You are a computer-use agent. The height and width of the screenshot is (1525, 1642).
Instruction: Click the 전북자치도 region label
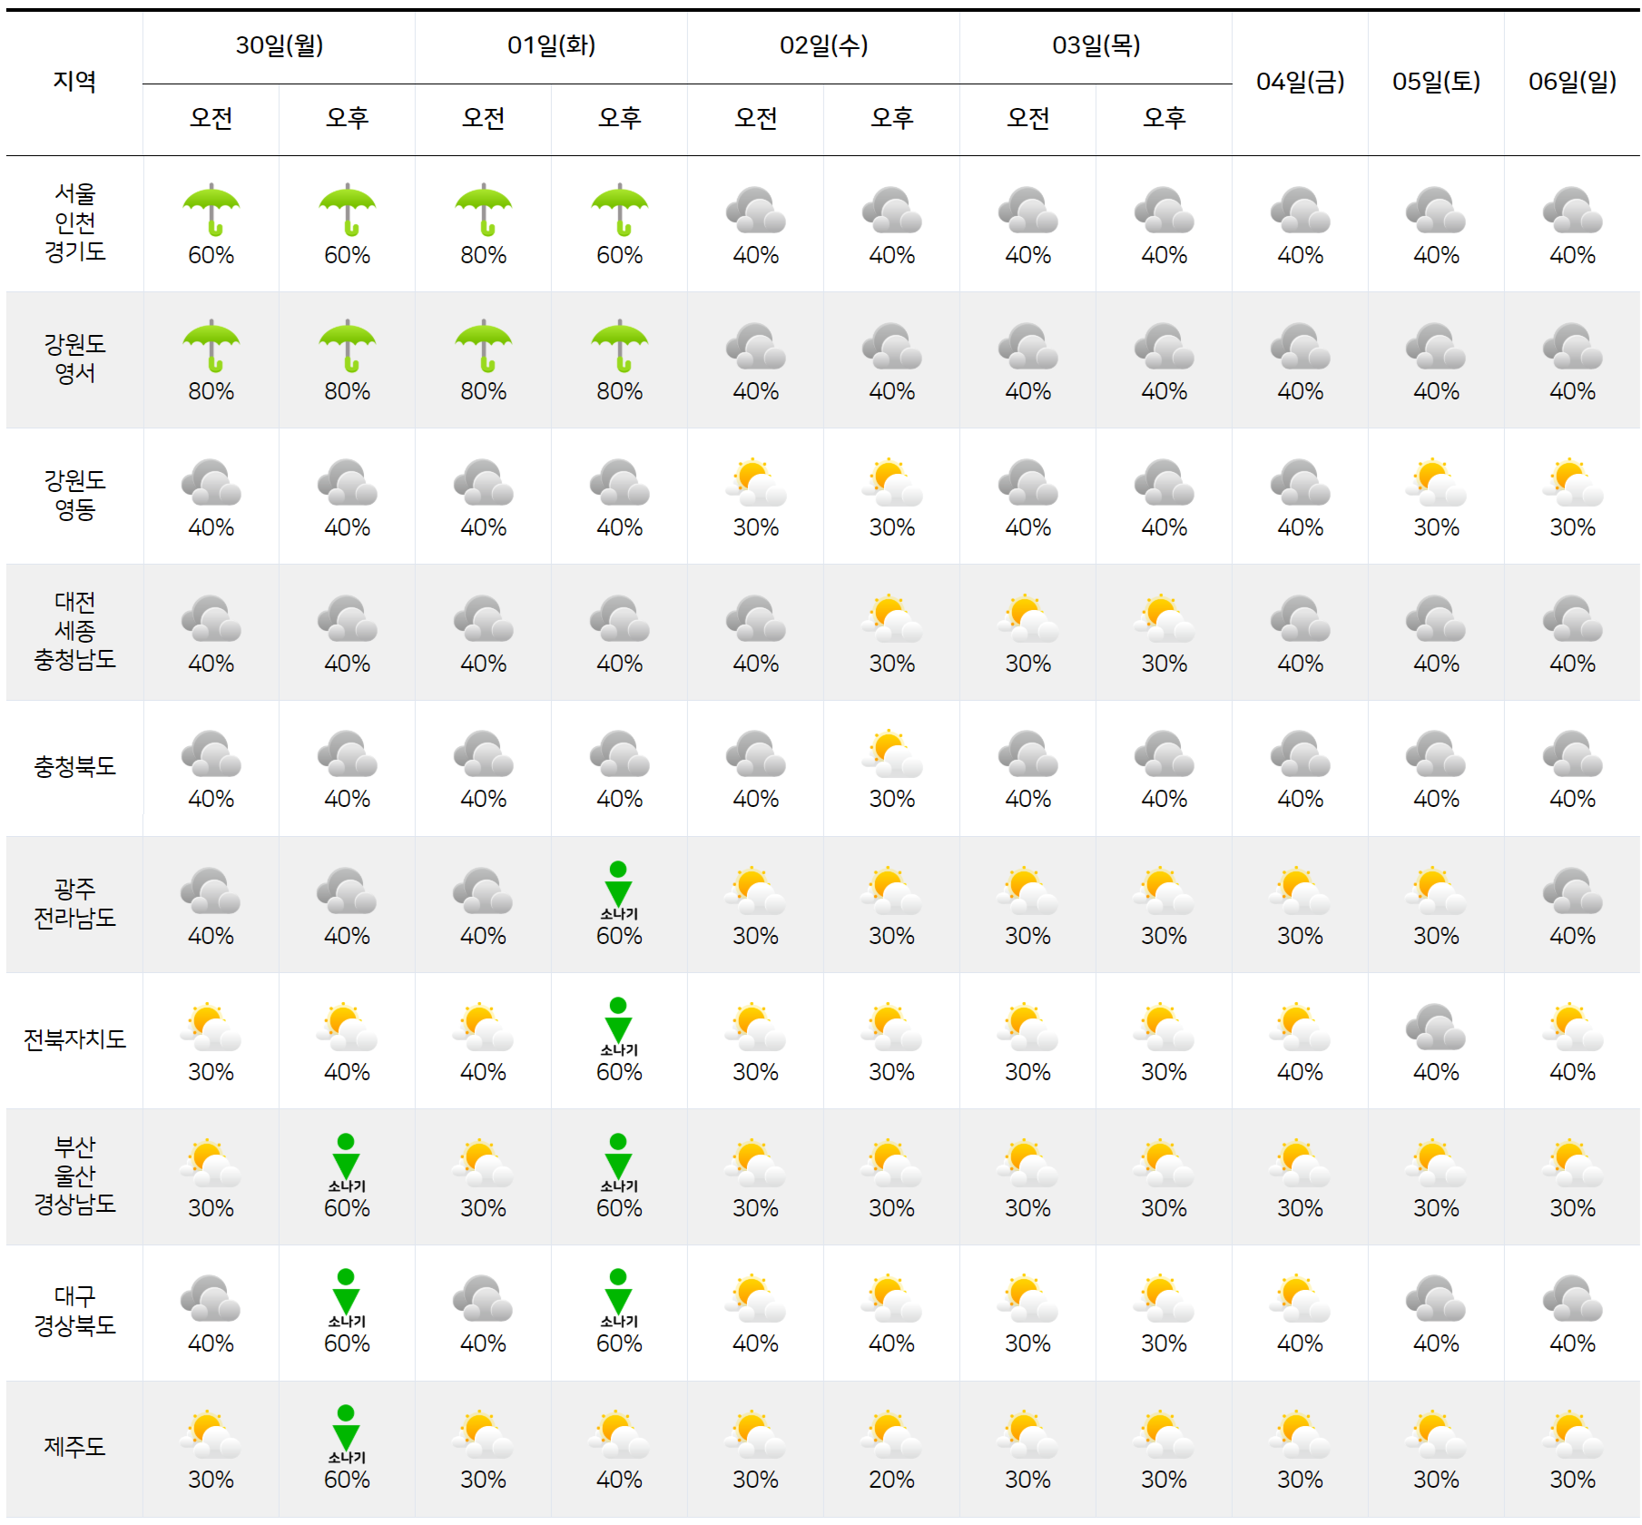74,1039
